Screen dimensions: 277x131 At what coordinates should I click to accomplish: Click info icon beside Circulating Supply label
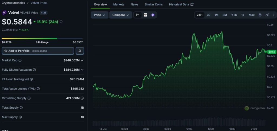[x=29, y=98]
